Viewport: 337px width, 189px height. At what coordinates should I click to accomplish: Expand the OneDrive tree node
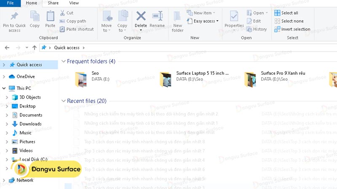(4, 76)
